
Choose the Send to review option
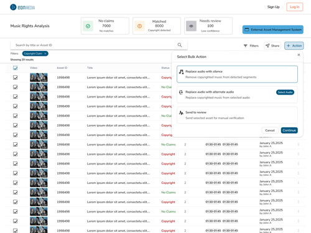click(237, 115)
